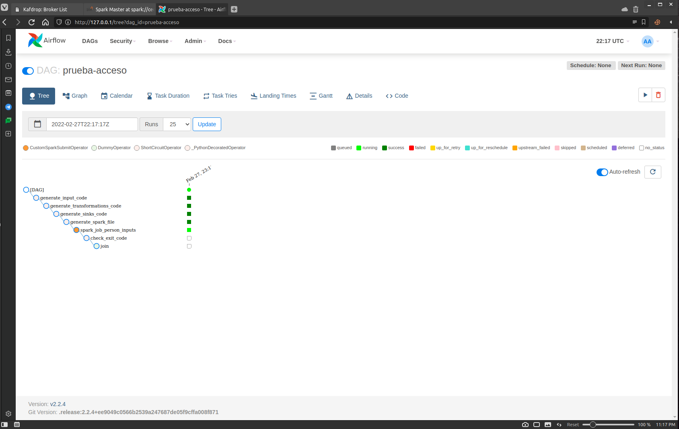Open the history clock panel in sidebar
The image size is (679, 429).
pos(8,66)
